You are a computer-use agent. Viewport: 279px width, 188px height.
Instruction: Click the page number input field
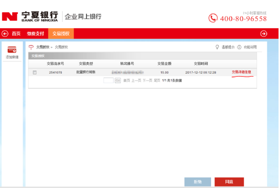click(108, 80)
